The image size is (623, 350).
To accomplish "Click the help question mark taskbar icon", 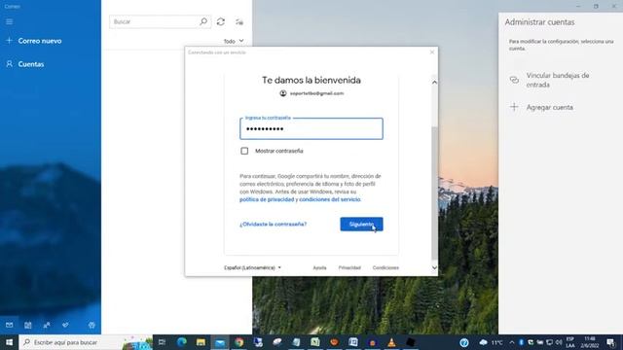I will 464,342.
